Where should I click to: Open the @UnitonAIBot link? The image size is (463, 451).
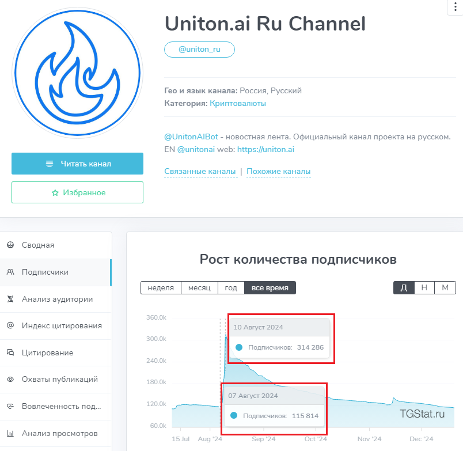point(191,137)
